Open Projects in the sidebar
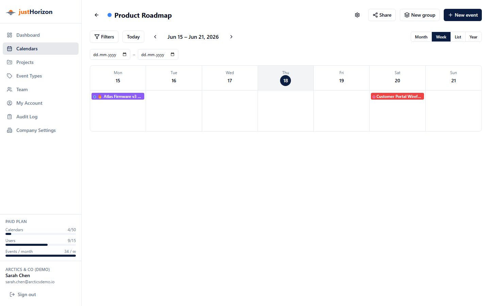Image resolution: width=490 pixels, height=306 pixels. click(x=40, y=62)
